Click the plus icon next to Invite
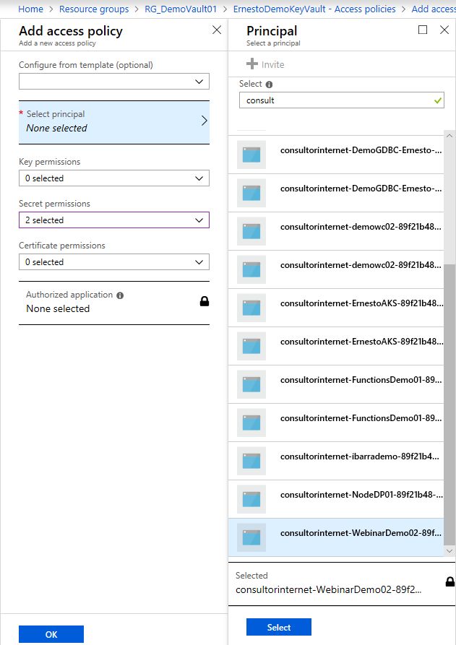The width and height of the screenshot is (456, 645). (x=252, y=64)
